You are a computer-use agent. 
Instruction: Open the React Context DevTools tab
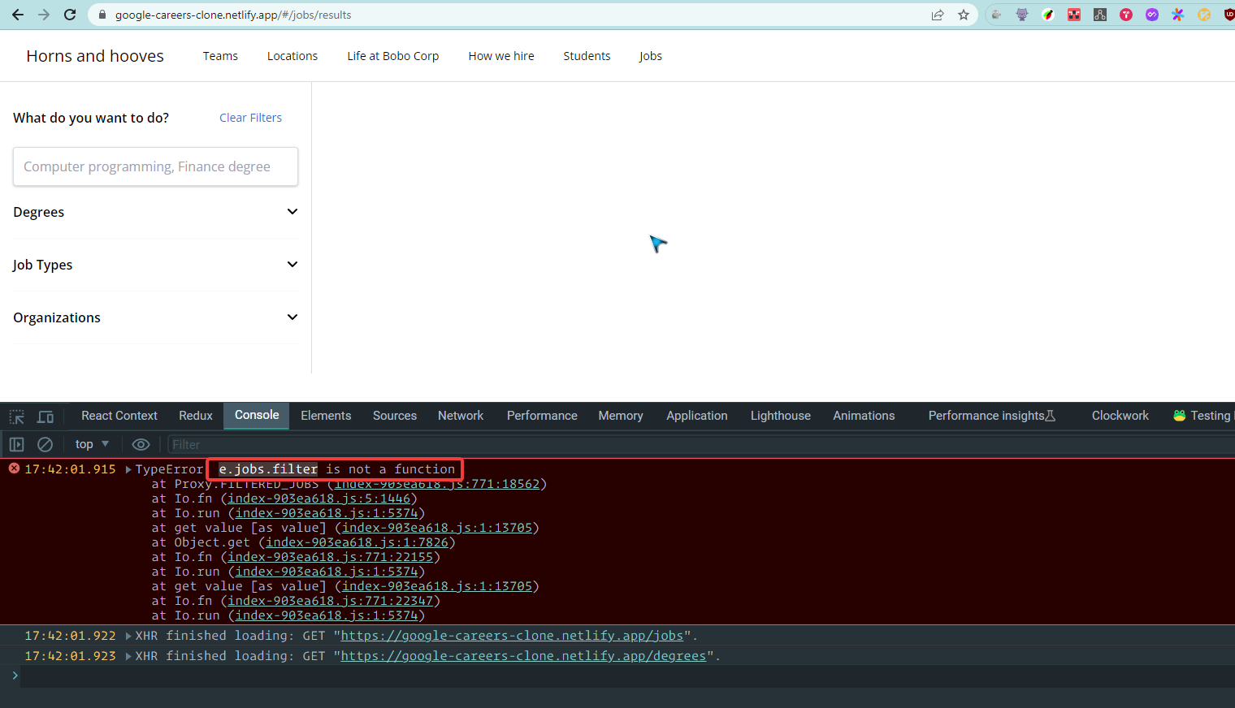[x=119, y=416]
